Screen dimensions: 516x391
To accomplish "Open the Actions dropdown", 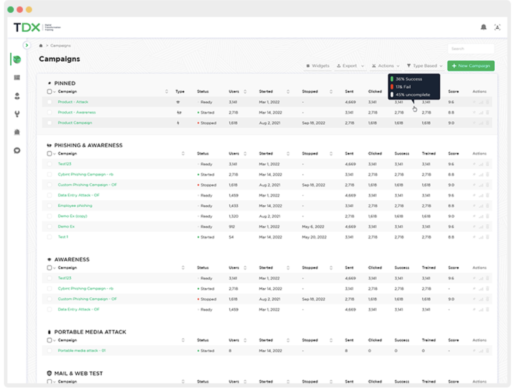I will click(x=386, y=66).
